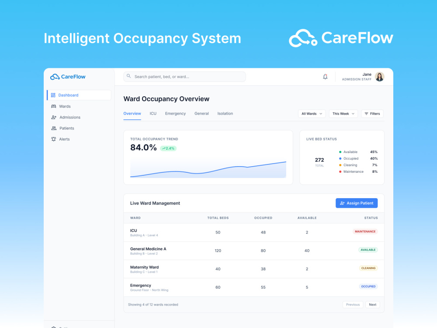The width and height of the screenshot is (437, 328).
Task: Open the All Wards dropdown
Action: tap(312, 114)
